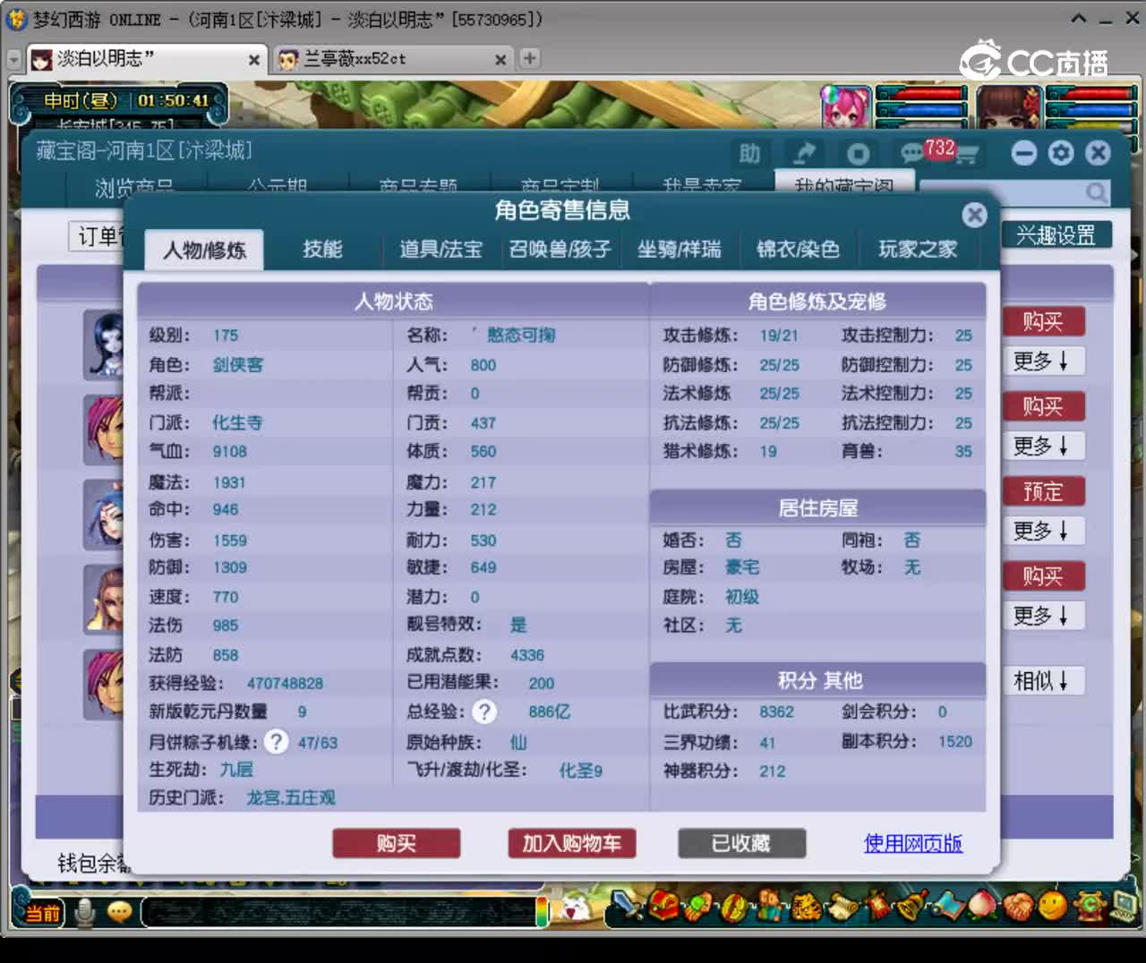Open the 玩家之家 tab
Screen dimensions: 1146x963
[x=918, y=249]
